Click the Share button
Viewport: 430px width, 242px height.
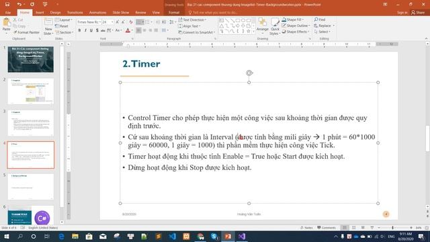coord(418,12)
